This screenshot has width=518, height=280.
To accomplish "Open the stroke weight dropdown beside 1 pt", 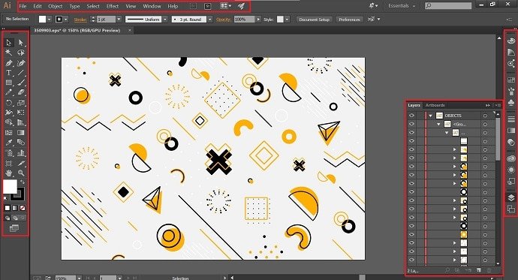I will pyautogui.click(x=119, y=20).
